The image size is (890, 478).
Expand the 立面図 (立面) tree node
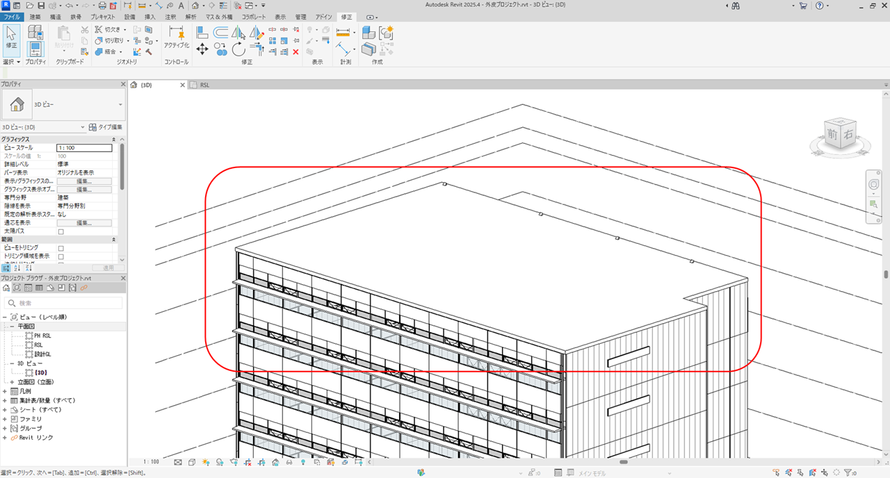(x=12, y=382)
